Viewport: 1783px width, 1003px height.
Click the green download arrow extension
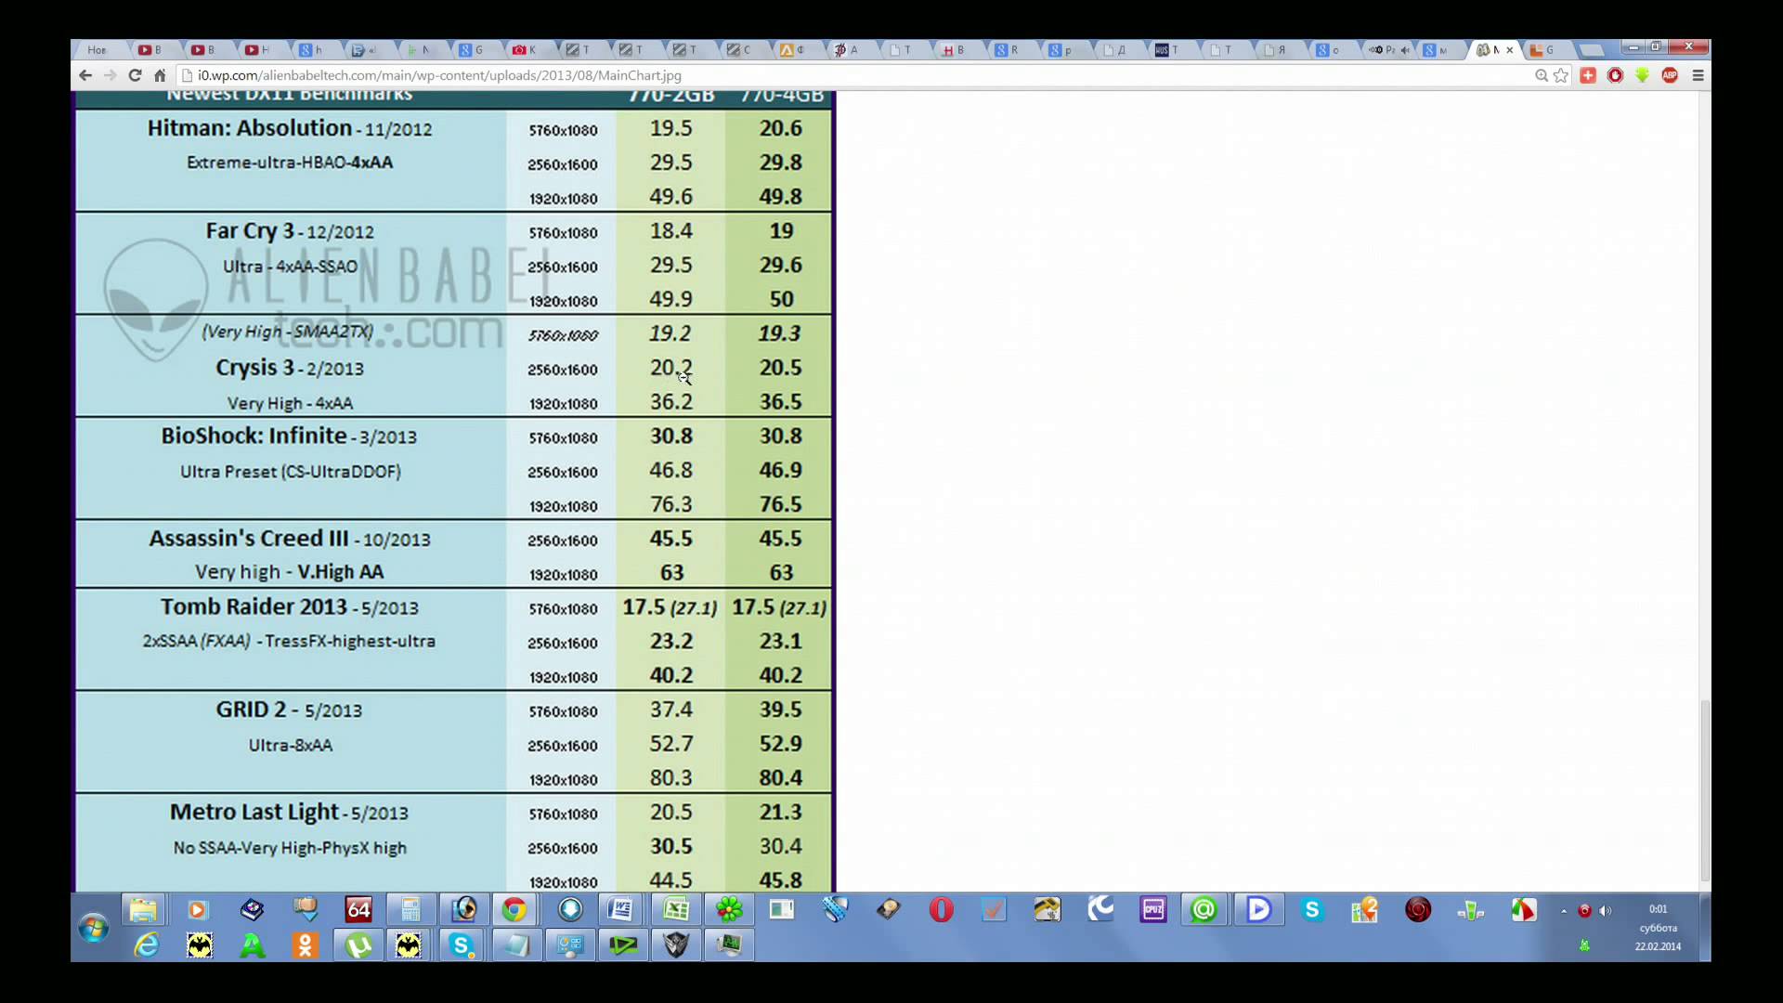[1642, 75]
